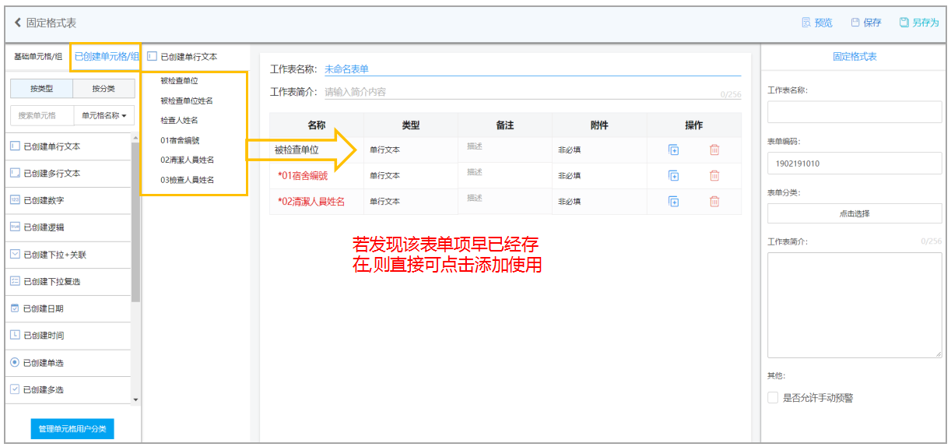This screenshot has width=951, height=447.
Task: Click 被检查单位 name cell in table
Action: (297, 150)
